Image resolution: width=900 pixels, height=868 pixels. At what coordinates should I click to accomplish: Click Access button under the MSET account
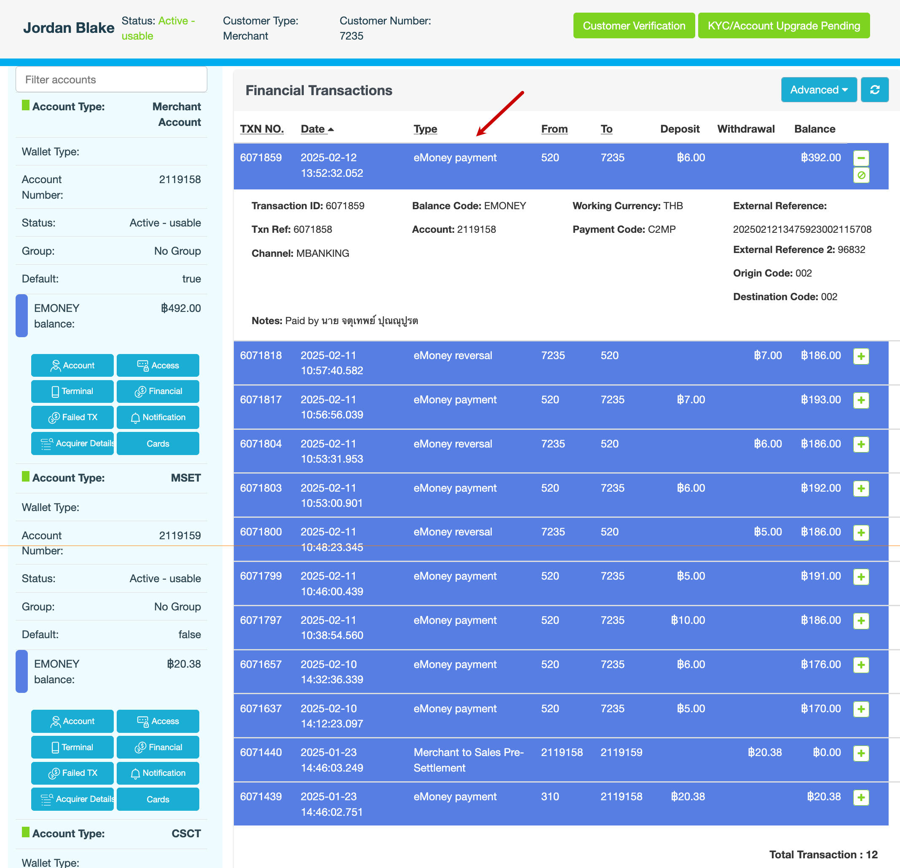click(158, 721)
